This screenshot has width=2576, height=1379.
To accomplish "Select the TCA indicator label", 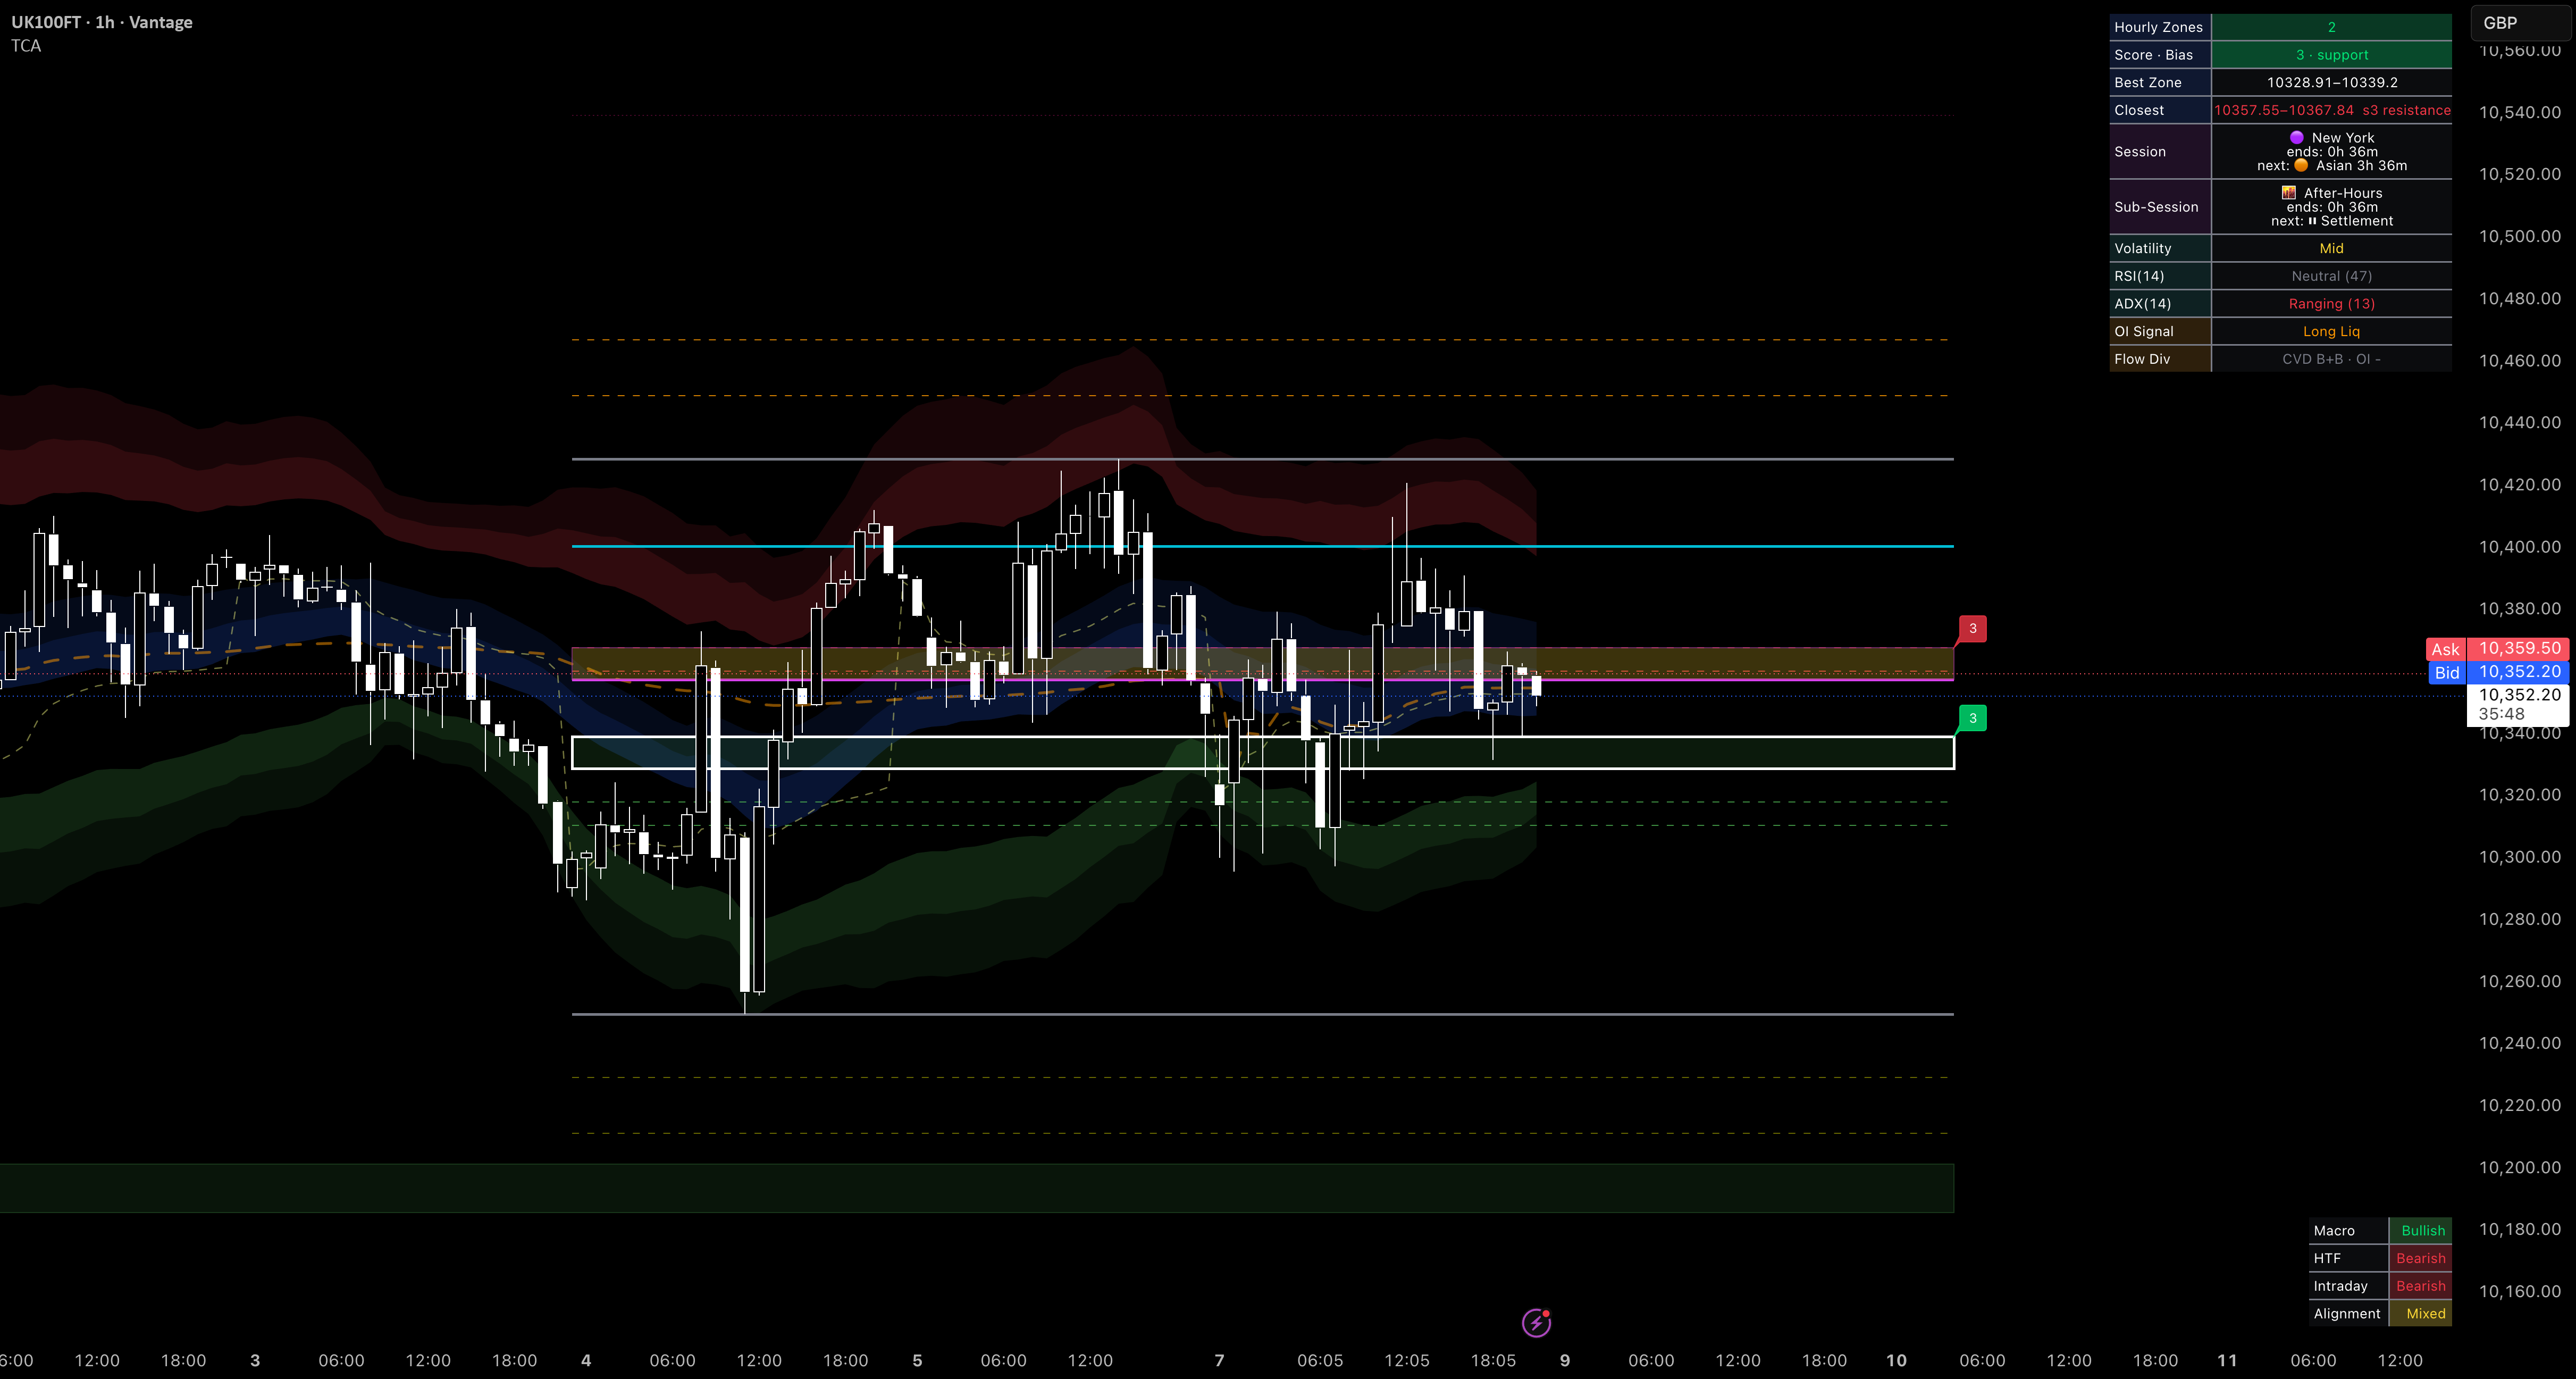I will coord(26,46).
